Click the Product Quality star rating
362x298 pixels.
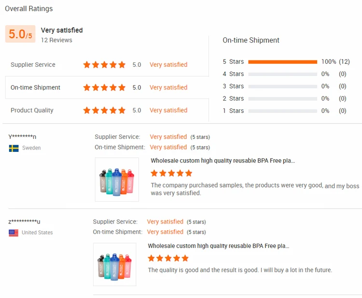tap(104, 110)
